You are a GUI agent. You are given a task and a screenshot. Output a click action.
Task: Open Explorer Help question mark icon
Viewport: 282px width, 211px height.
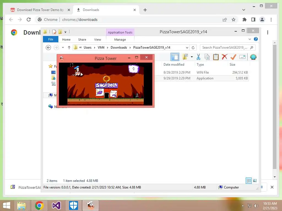tap(256, 39)
